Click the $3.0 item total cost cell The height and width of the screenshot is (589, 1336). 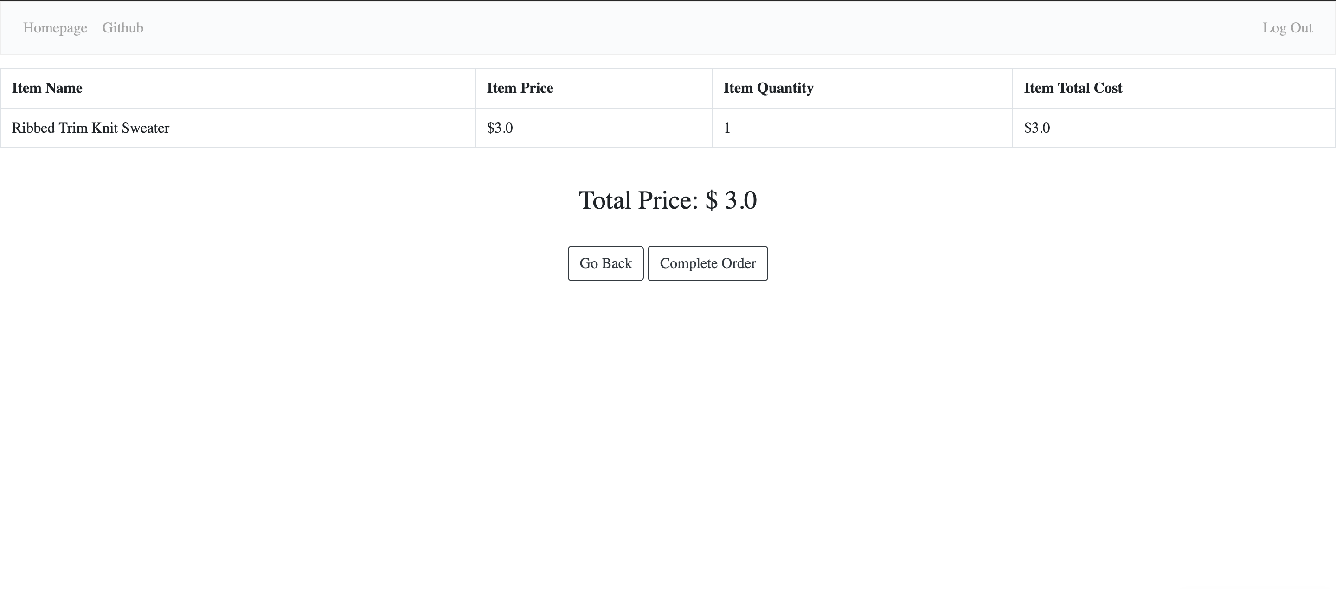click(1037, 128)
